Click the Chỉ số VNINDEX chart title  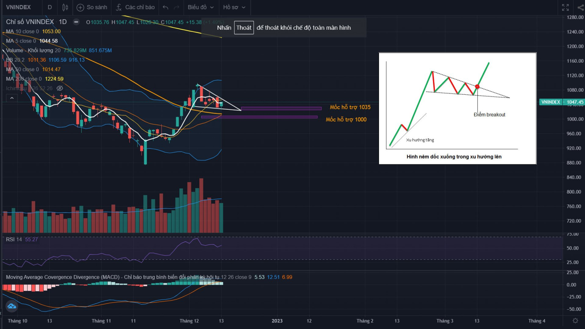click(30, 22)
